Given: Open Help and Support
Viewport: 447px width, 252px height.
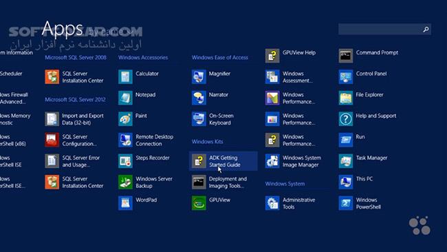Looking at the screenshot, I should [368, 119].
